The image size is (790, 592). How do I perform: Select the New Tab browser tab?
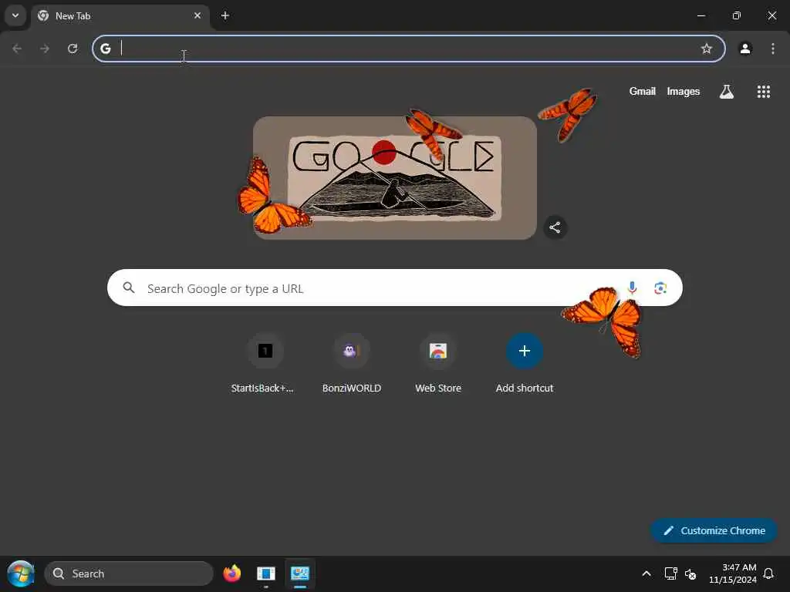pyautogui.click(x=120, y=16)
